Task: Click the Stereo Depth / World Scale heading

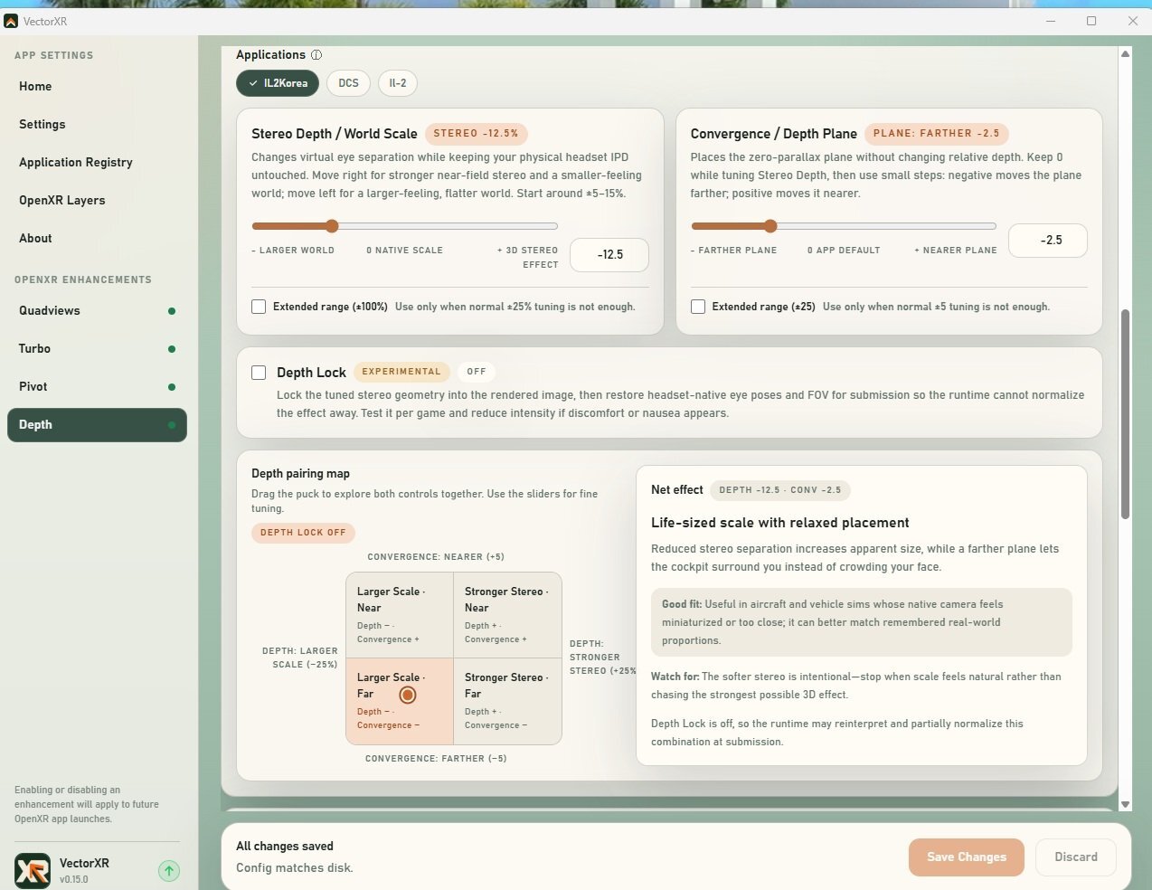Action: pos(335,134)
